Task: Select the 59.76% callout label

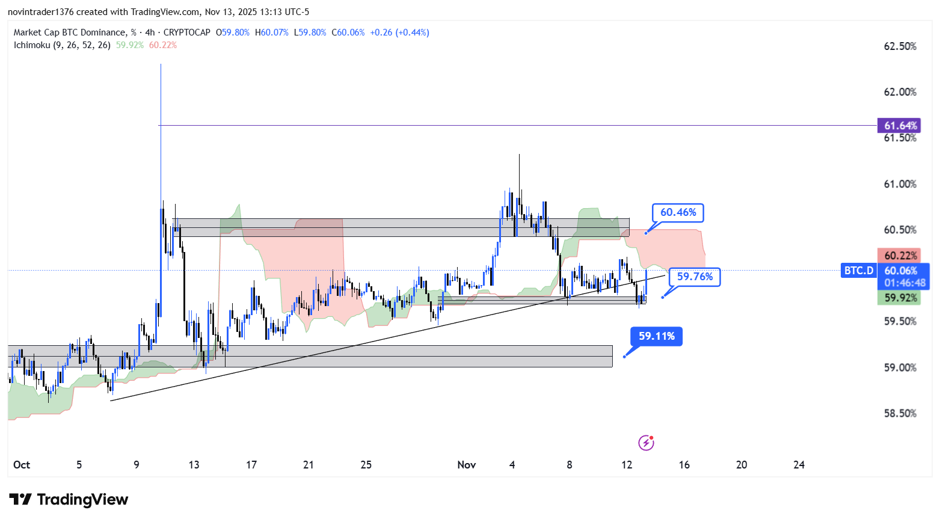Action: click(695, 277)
